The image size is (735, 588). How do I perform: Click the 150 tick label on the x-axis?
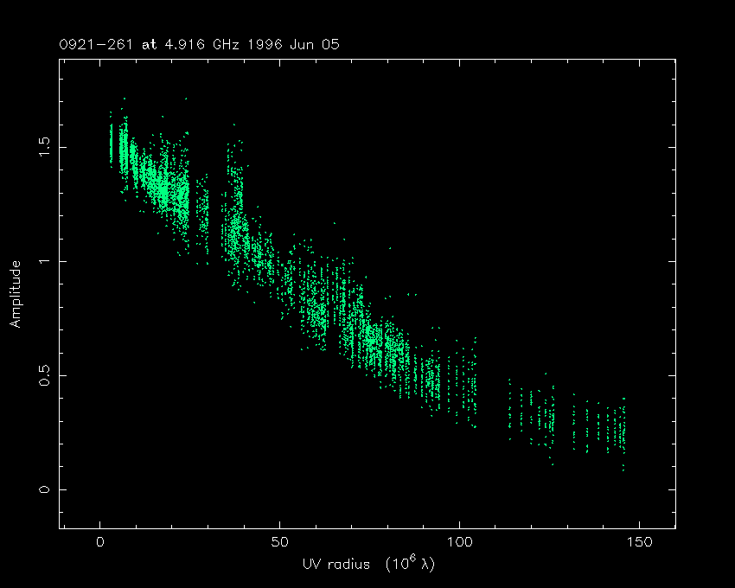(638, 542)
